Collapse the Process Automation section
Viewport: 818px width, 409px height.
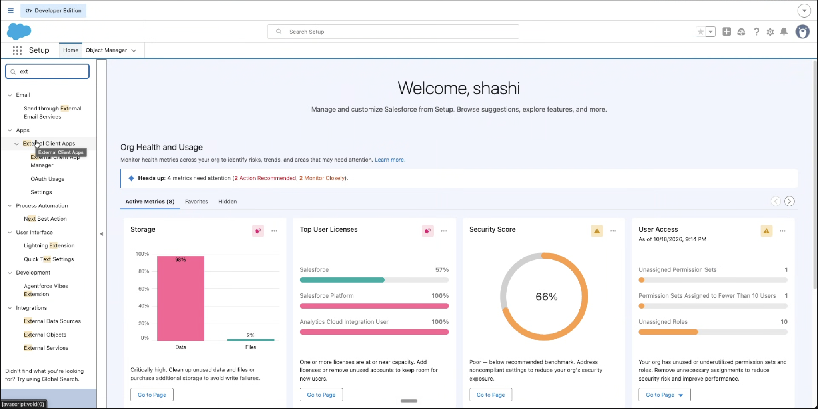(x=10, y=206)
